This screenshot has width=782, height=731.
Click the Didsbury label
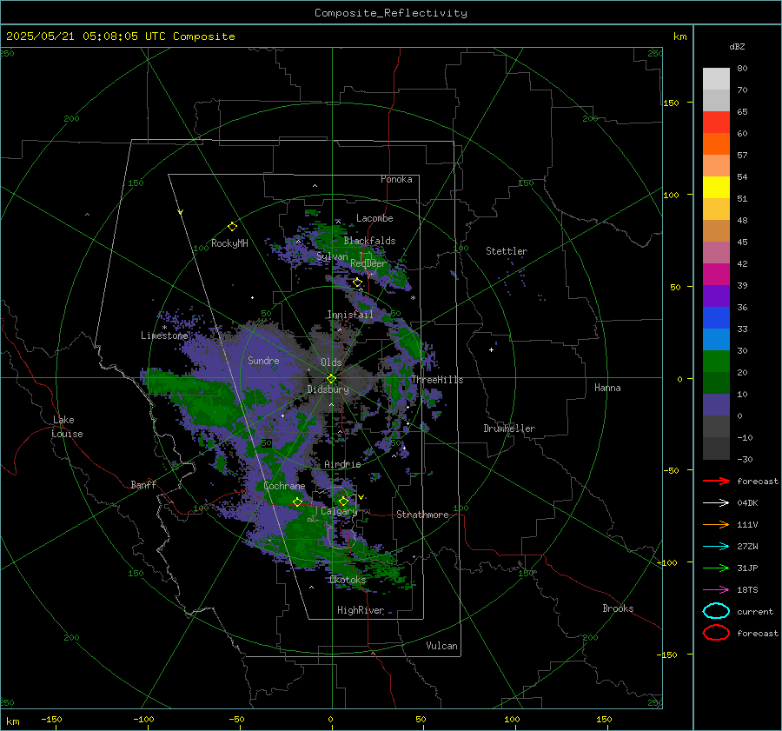tap(328, 389)
